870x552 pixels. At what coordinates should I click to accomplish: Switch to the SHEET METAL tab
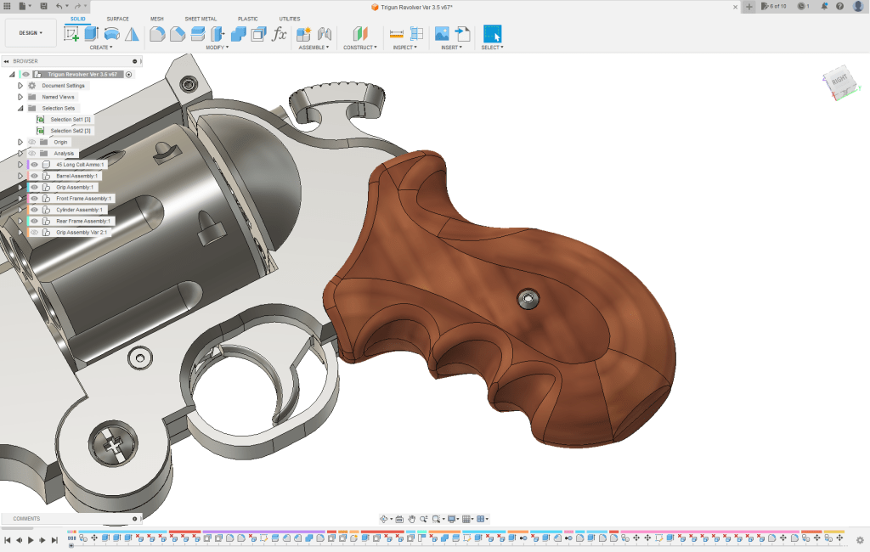(x=201, y=18)
